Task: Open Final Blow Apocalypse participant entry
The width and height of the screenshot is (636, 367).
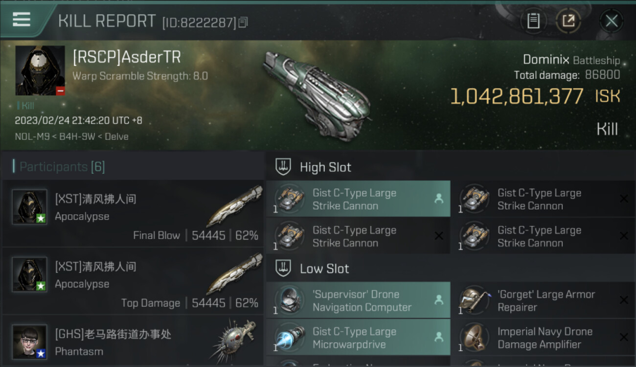Action: click(133, 213)
